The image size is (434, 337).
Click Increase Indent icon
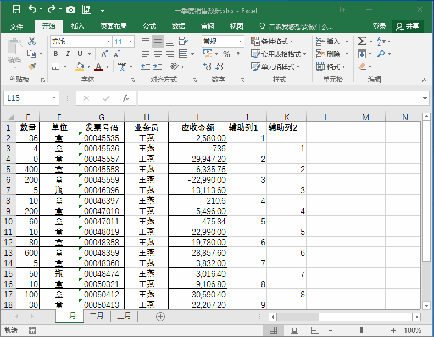coord(158,66)
